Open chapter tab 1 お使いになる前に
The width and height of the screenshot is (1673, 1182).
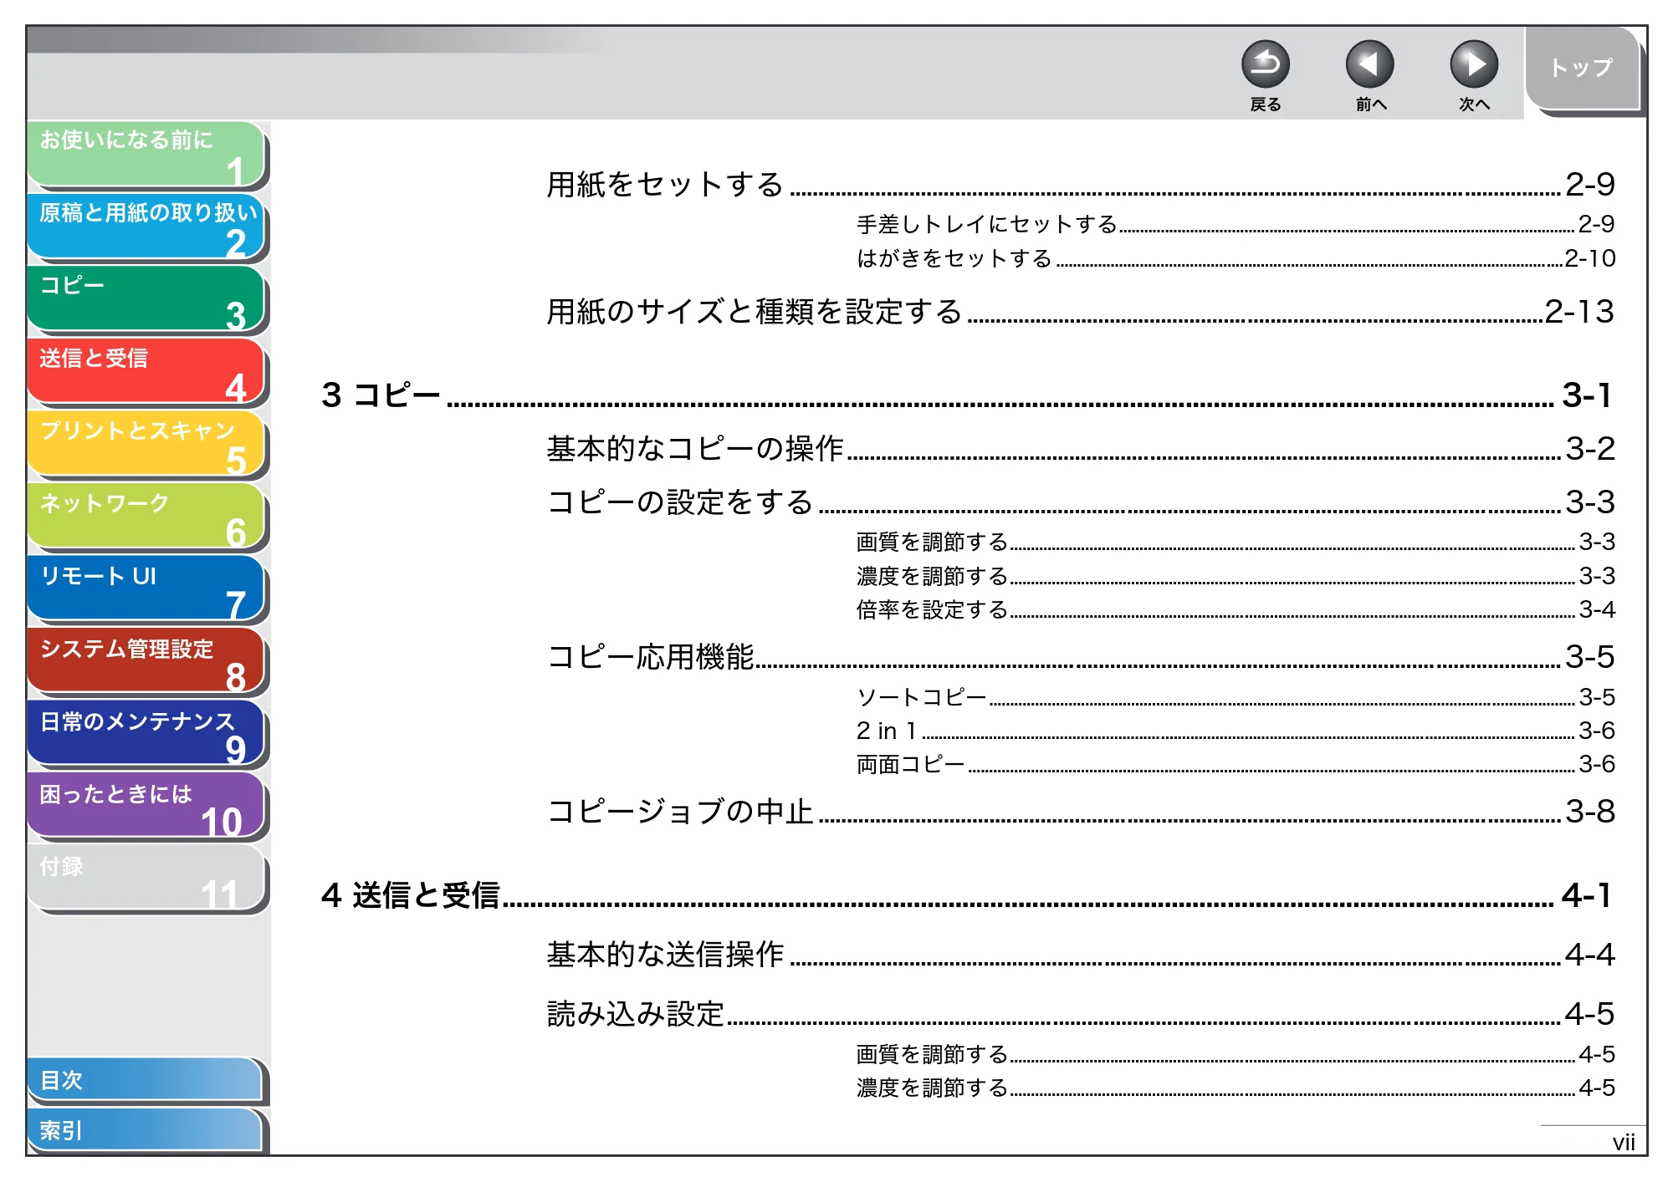(x=146, y=154)
